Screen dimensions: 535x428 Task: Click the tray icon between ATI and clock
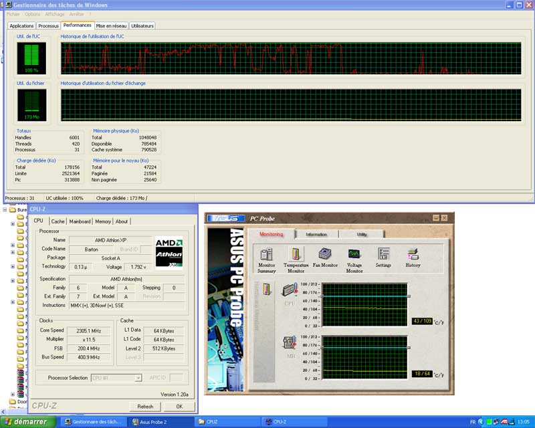coord(512,422)
